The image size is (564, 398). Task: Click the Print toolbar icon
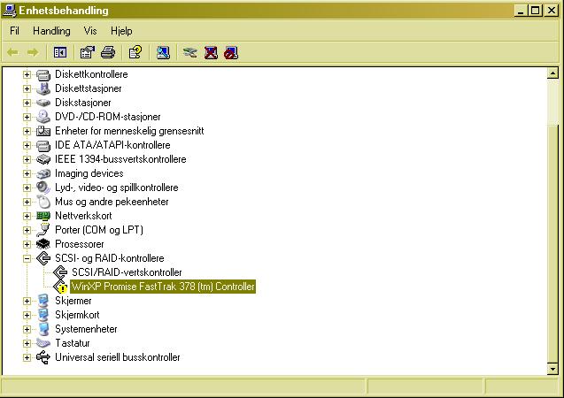(x=108, y=53)
